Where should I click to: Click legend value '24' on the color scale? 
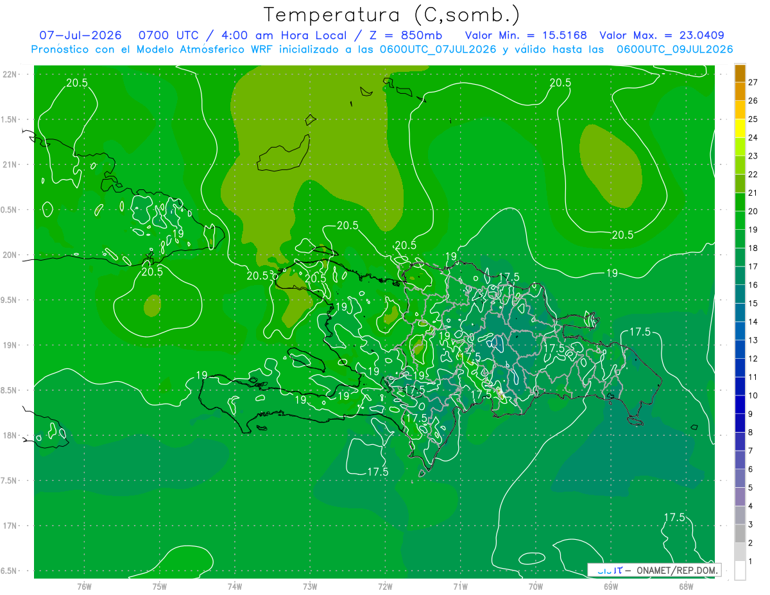753,137
